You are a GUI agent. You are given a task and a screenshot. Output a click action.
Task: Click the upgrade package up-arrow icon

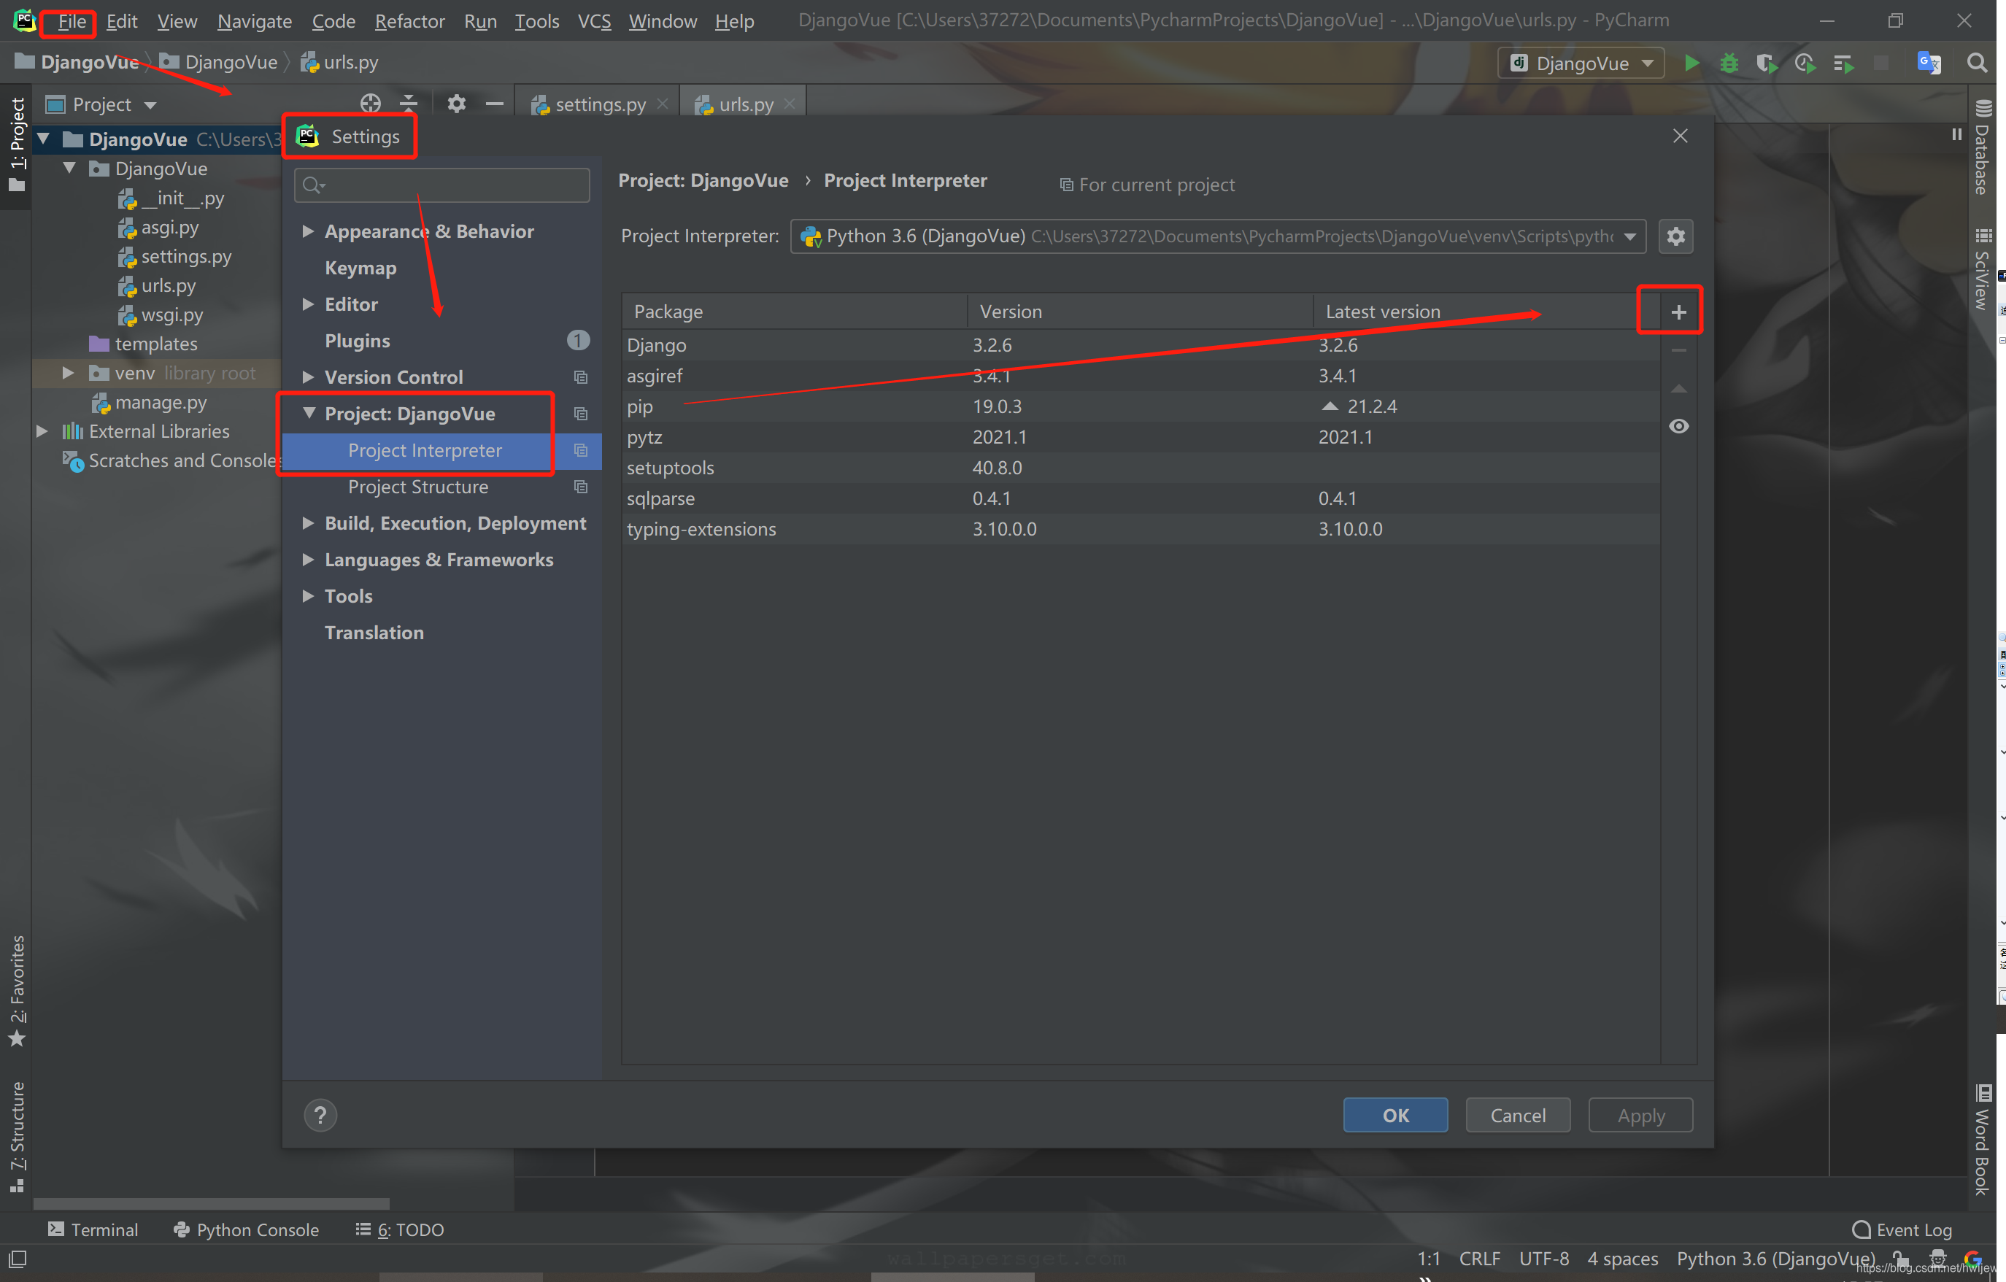[1678, 389]
